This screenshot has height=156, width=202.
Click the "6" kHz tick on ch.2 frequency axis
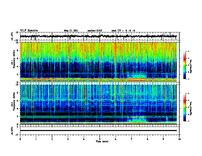pos(18,101)
